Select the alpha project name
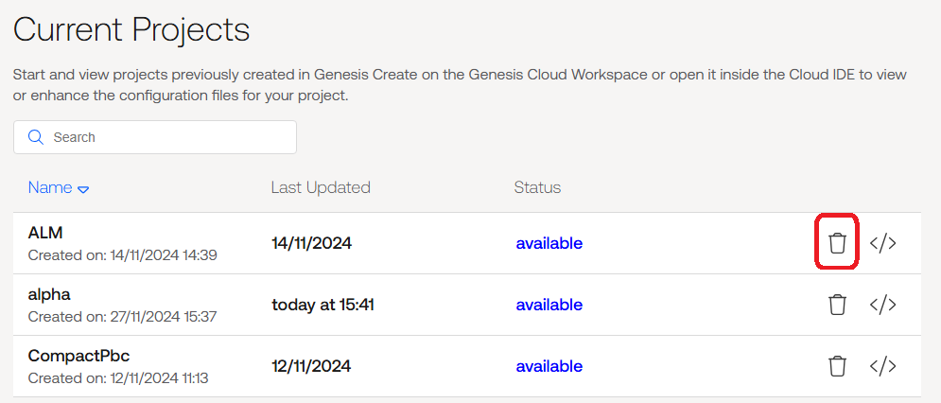The width and height of the screenshot is (941, 403). point(49,295)
